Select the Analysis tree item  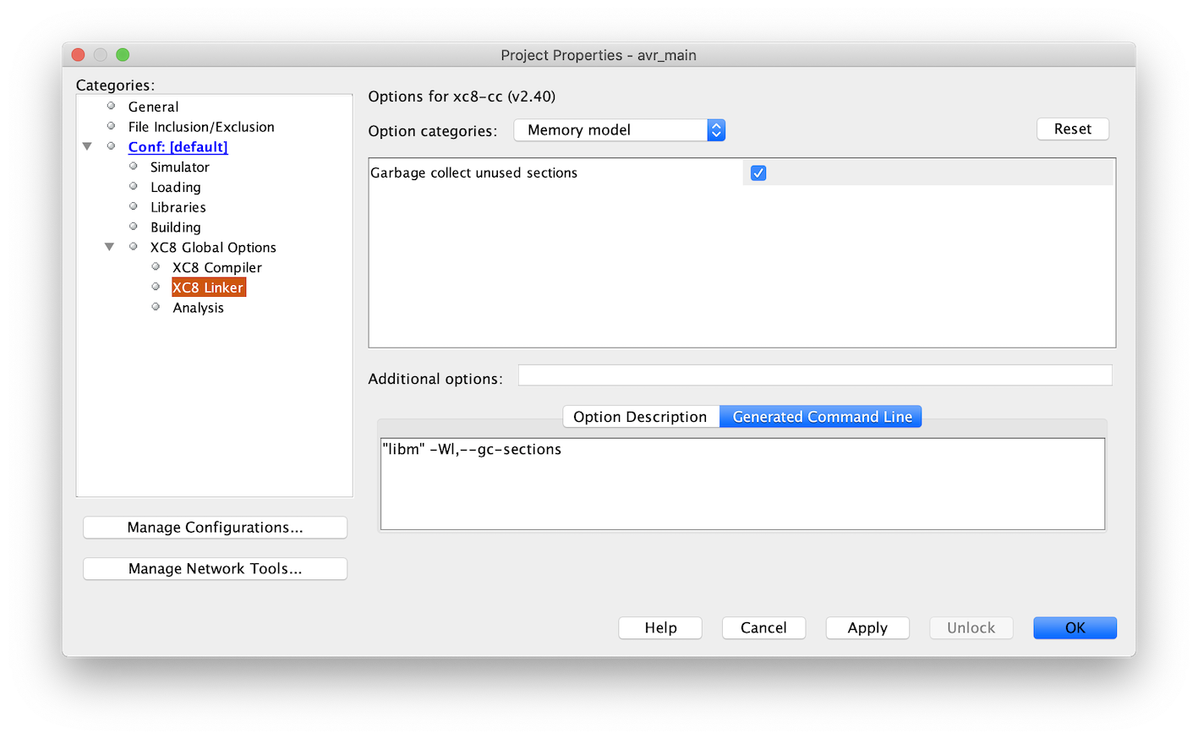click(198, 308)
